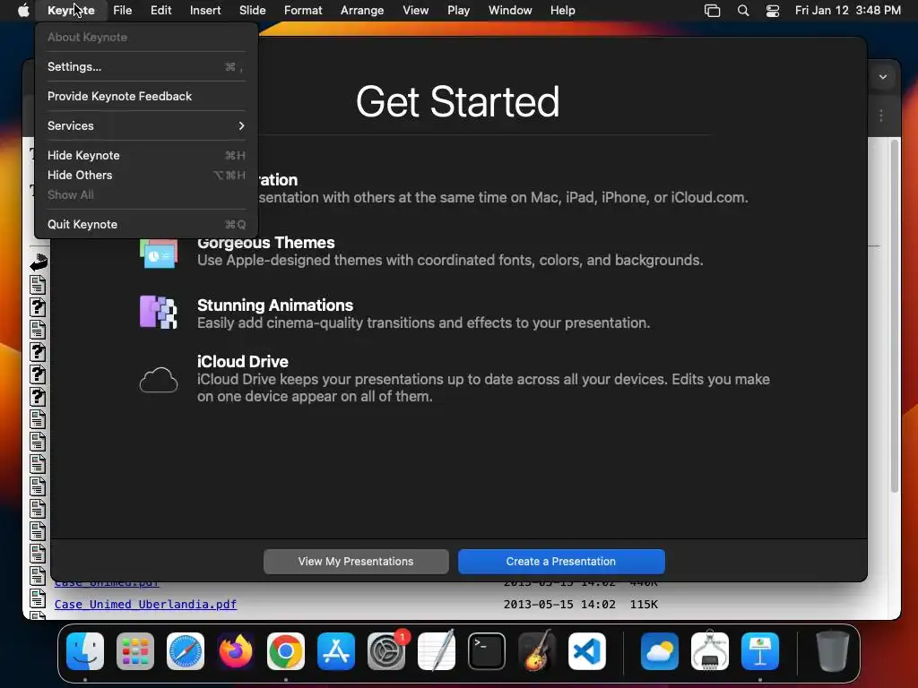This screenshot has width=918, height=688.
Task: Select Quit Keynote
Action: point(146,224)
